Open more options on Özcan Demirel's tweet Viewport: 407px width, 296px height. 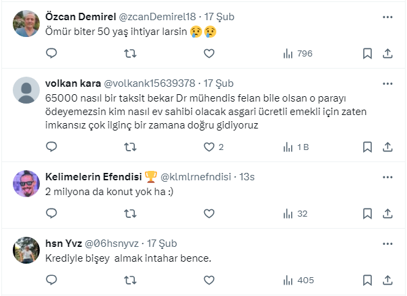tap(388, 16)
